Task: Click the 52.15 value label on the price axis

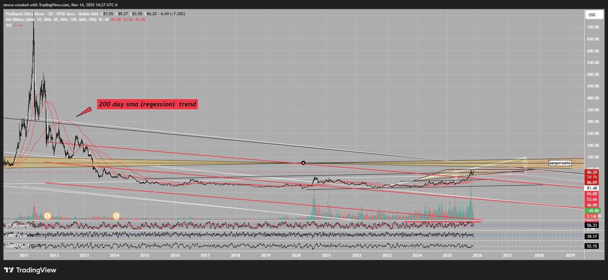Action: pos(592,246)
